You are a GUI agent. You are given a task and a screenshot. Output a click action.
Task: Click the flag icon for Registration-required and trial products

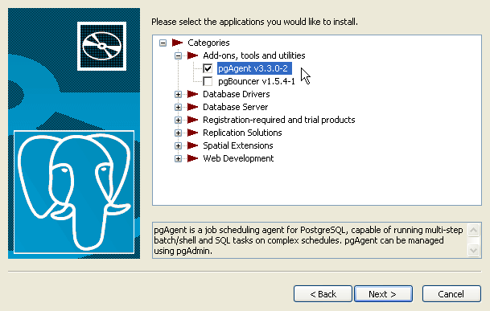coord(192,120)
